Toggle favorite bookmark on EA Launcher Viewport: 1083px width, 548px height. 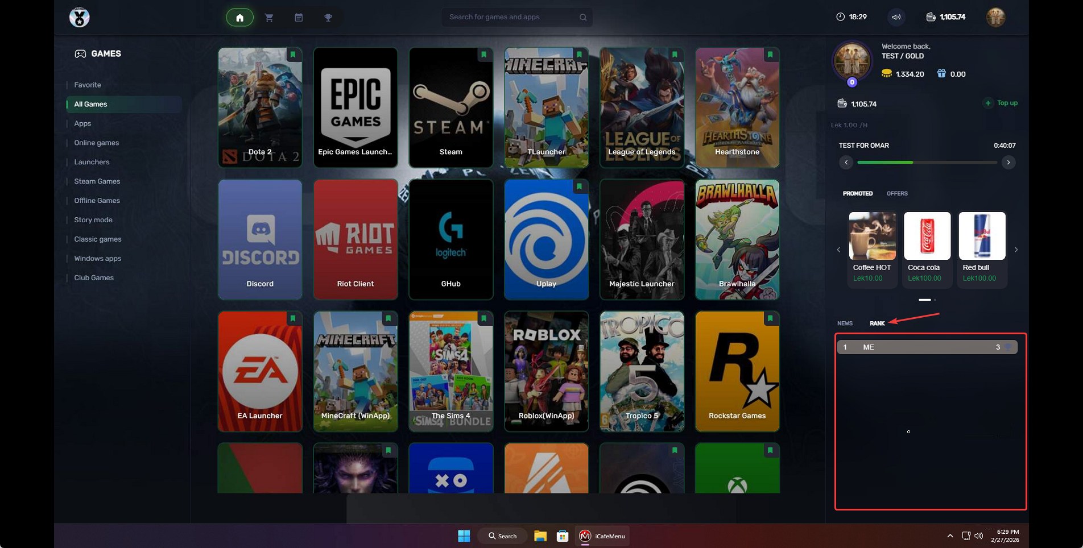click(293, 318)
